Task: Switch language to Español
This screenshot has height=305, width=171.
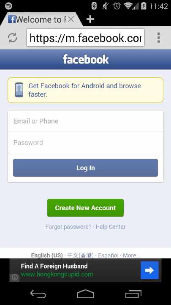Action: tap(108, 255)
